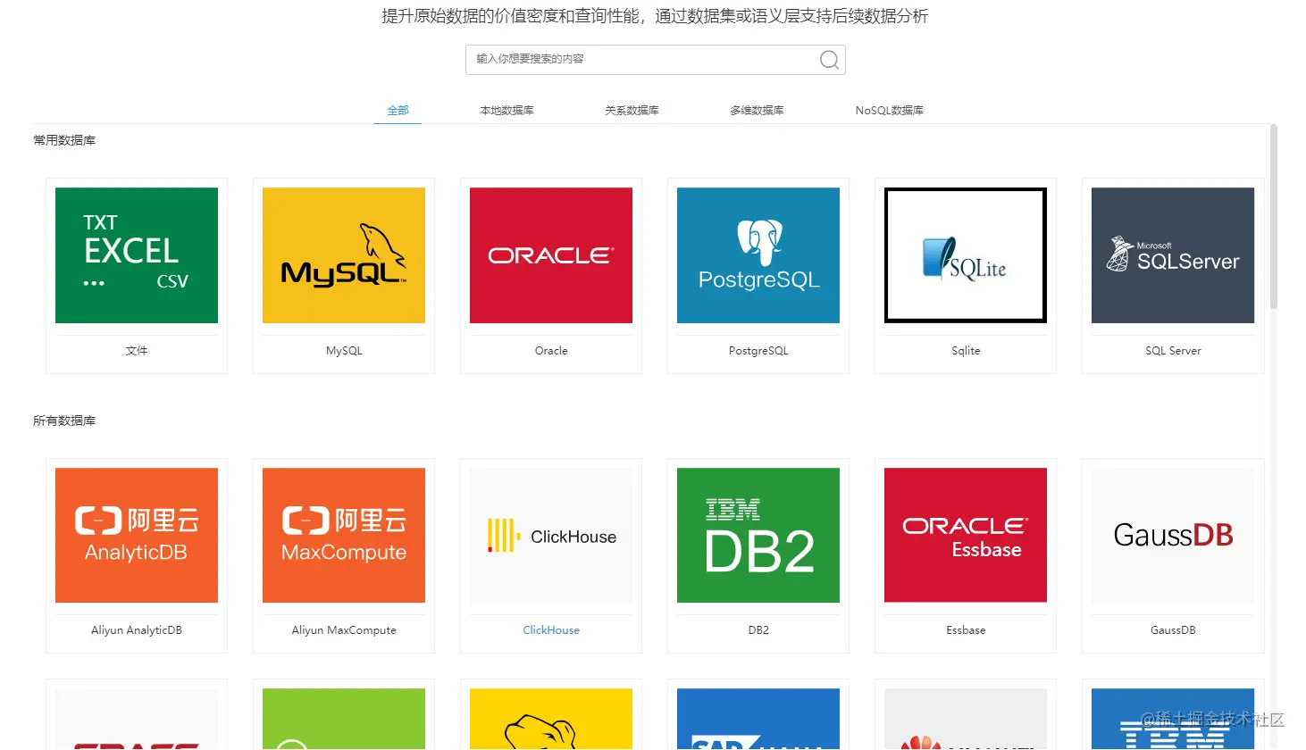Image resolution: width=1306 pixels, height=750 pixels.
Task: Click the PostgreSQL text label
Action: (758, 351)
